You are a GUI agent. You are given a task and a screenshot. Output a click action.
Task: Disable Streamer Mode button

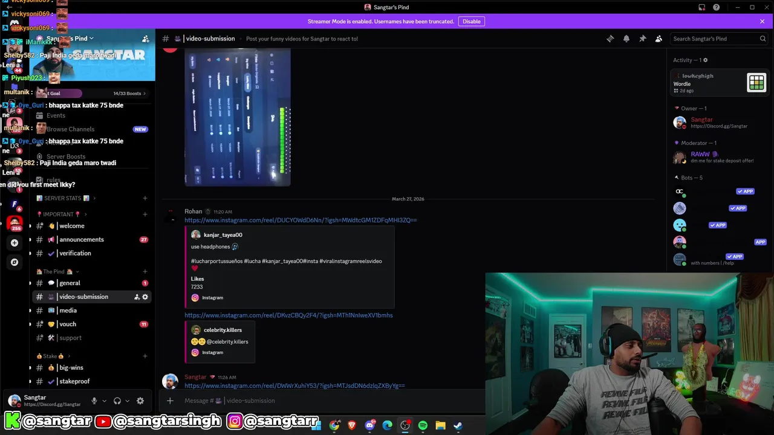[x=472, y=21]
